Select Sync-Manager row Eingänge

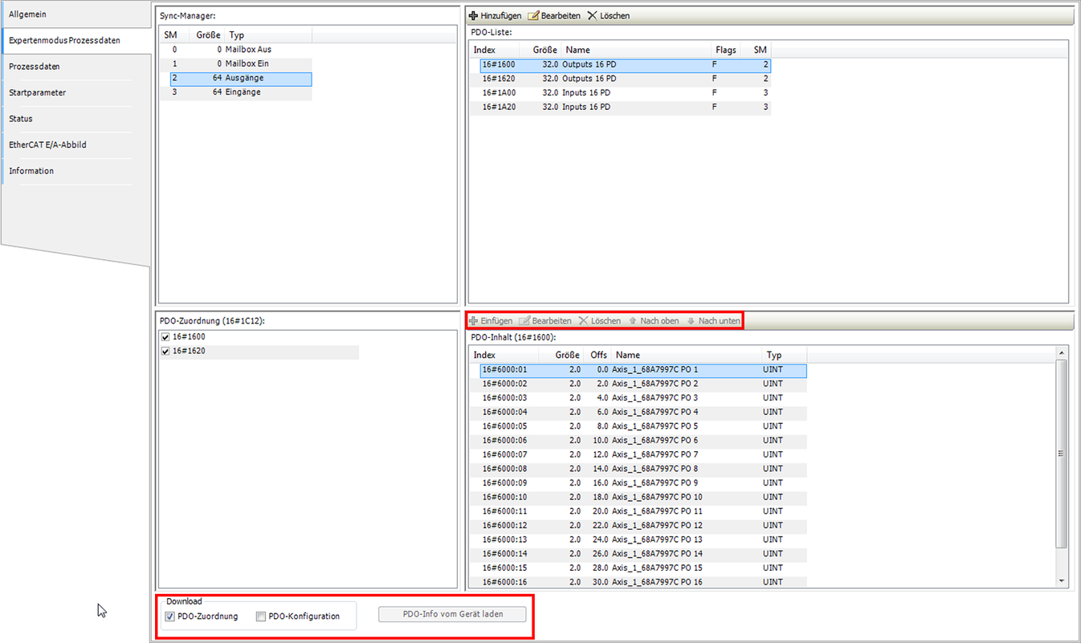[x=243, y=92]
